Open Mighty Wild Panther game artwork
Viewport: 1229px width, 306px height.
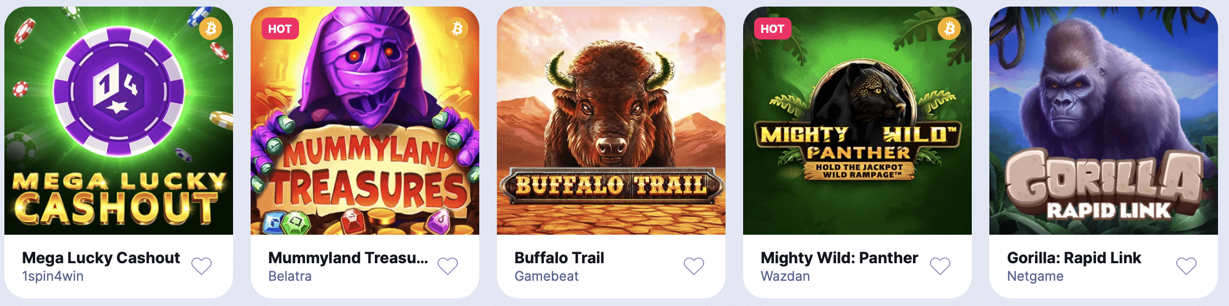pyautogui.click(x=857, y=121)
